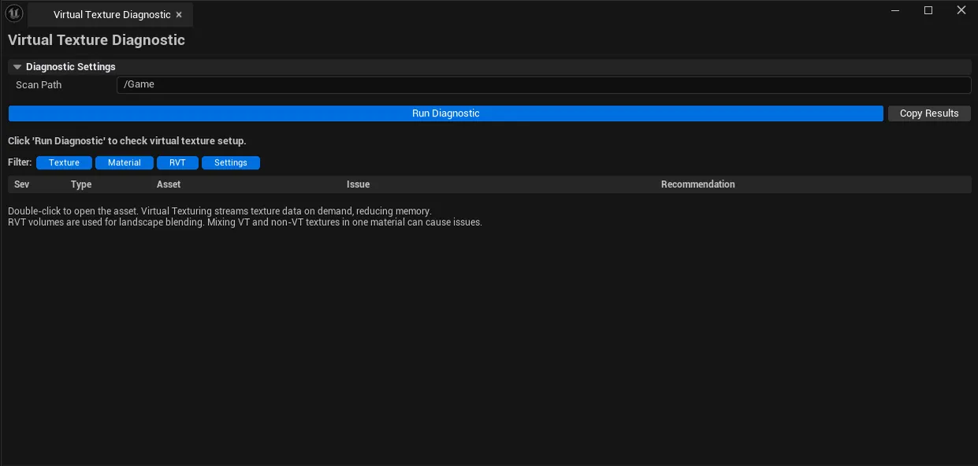Click the Scan Path label
The image size is (978, 466).
pos(39,85)
